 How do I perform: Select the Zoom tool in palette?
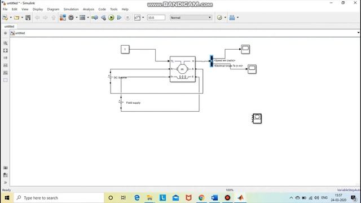point(6,43)
